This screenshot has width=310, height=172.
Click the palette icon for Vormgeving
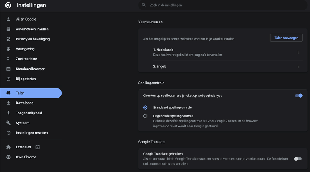[x=8, y=49]
